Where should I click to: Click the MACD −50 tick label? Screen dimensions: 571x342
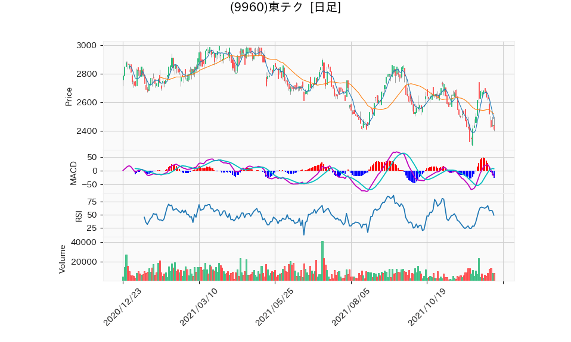tap(89, 184)
